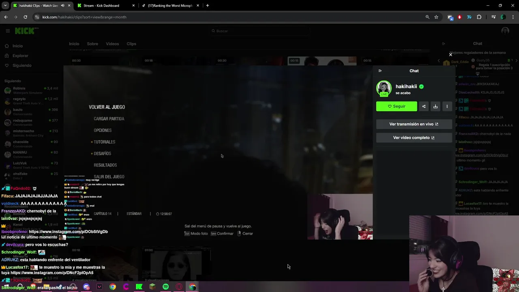The width and height of the screenshot is (519, 292).
Task: Open the browser media controls icon
Action: (x=493, y=17)
